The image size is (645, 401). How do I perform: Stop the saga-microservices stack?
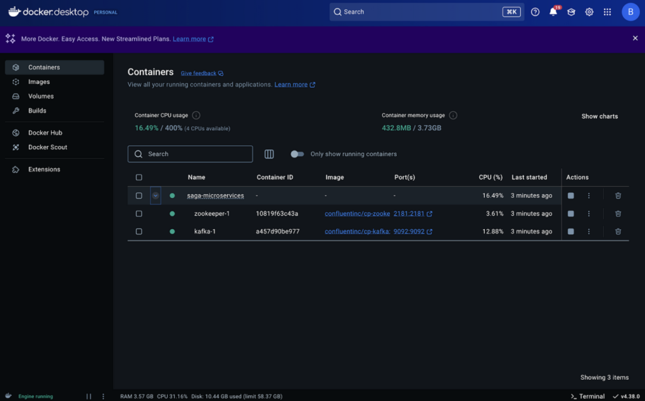click(x=571, y=196)
